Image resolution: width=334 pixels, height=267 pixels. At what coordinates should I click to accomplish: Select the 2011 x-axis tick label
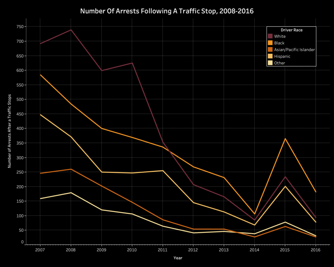click(x=162, y=250)
